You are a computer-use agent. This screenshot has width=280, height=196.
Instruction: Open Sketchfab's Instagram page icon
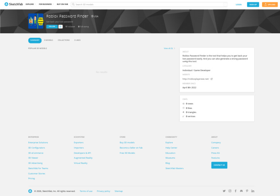pos(230,191)
